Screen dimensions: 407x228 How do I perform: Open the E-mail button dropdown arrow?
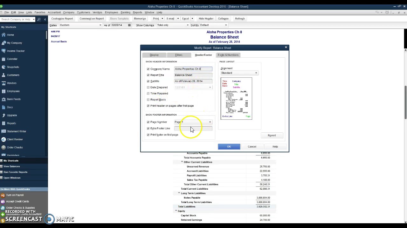(178, 19)
